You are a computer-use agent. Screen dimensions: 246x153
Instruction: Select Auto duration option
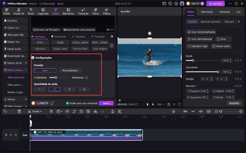coord(45,70)
